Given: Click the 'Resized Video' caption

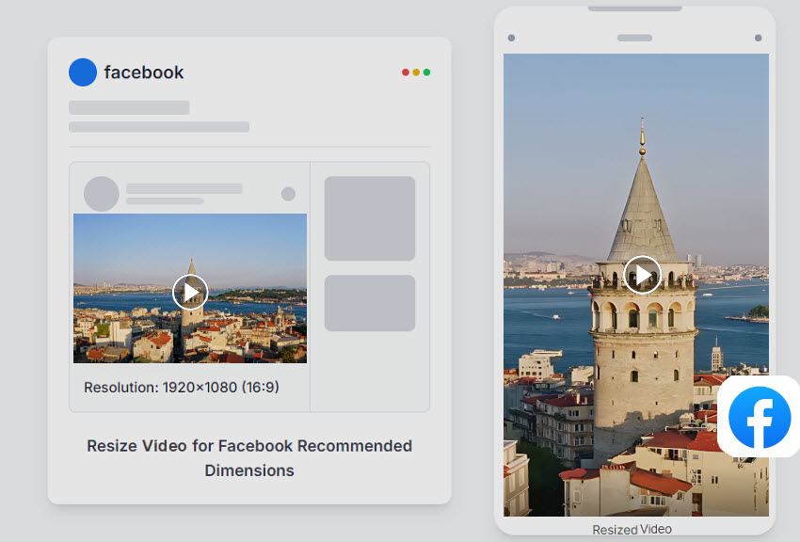Looking at the screenshot, I should (632, 530).
